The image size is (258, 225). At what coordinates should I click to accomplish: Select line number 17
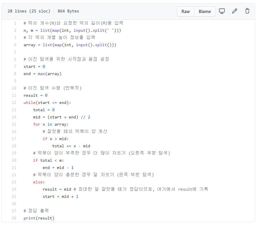tap(14, 139)
